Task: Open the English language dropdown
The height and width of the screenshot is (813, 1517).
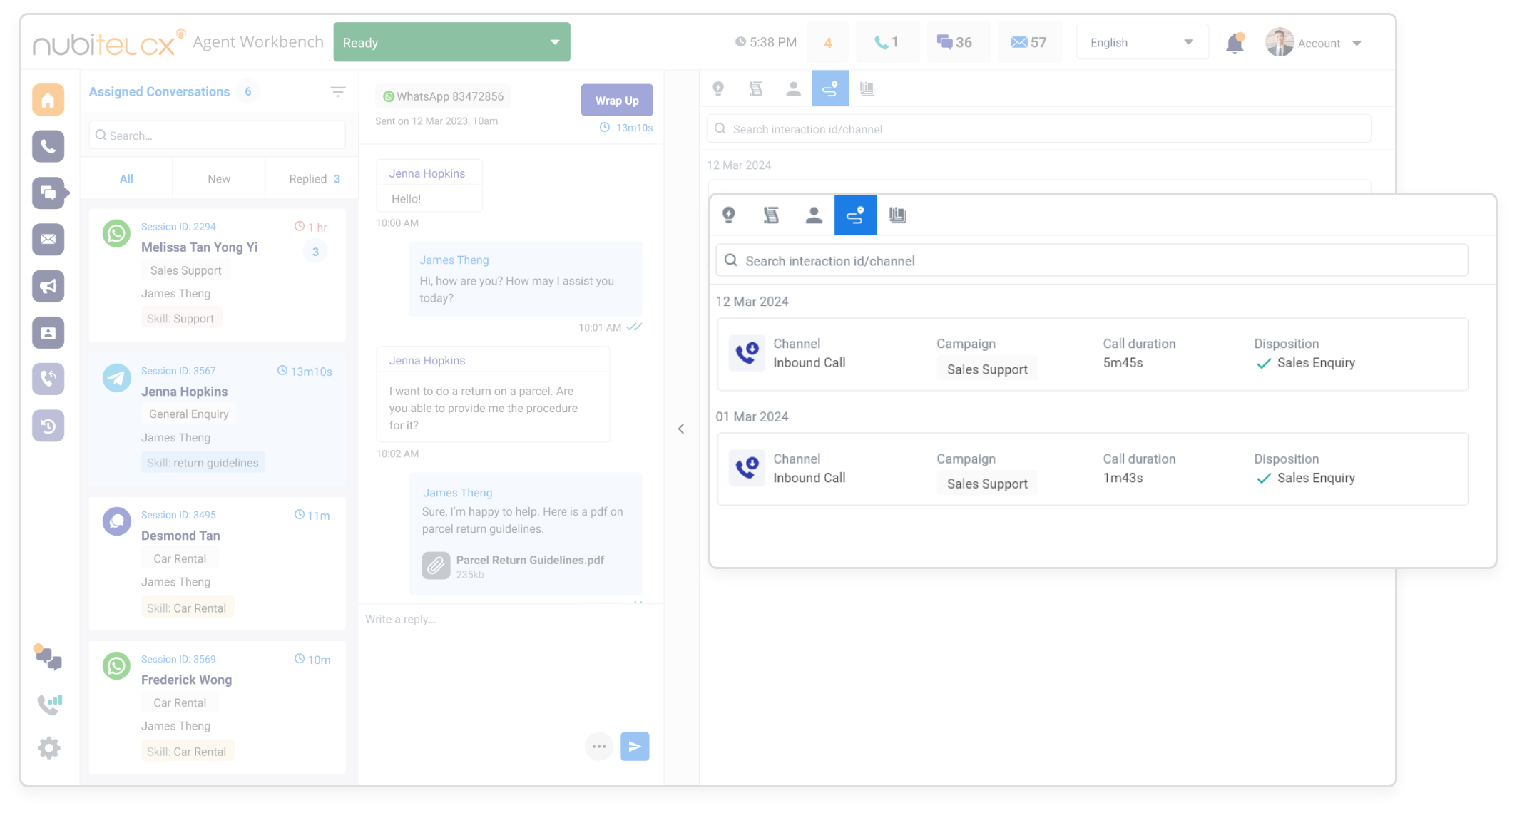Action: (x=1142, y=43)
